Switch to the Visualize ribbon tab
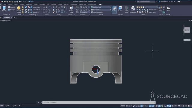Viewport: 192px width, 108px height. [22, 4]
